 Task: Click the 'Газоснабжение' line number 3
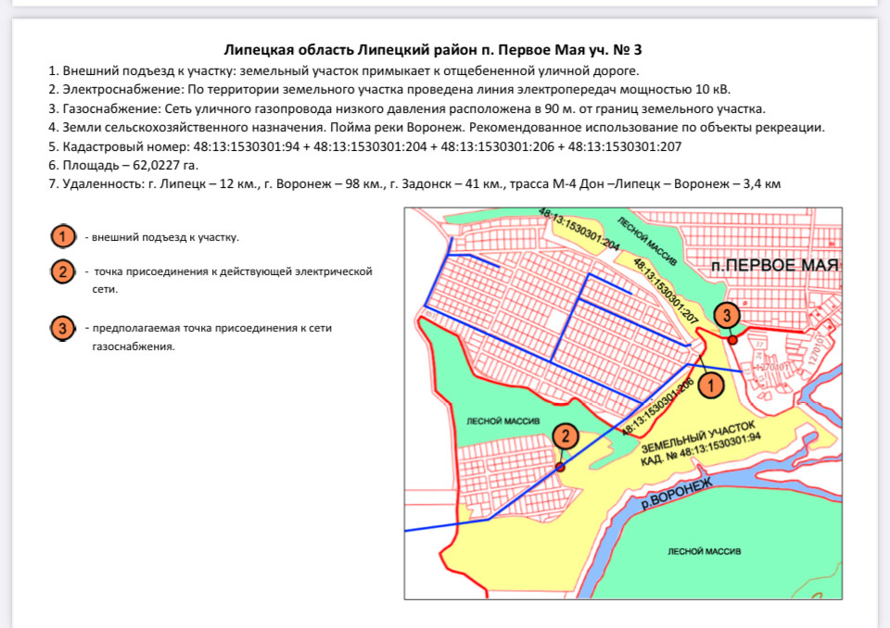pyautogui.click(x=407, y=108)
